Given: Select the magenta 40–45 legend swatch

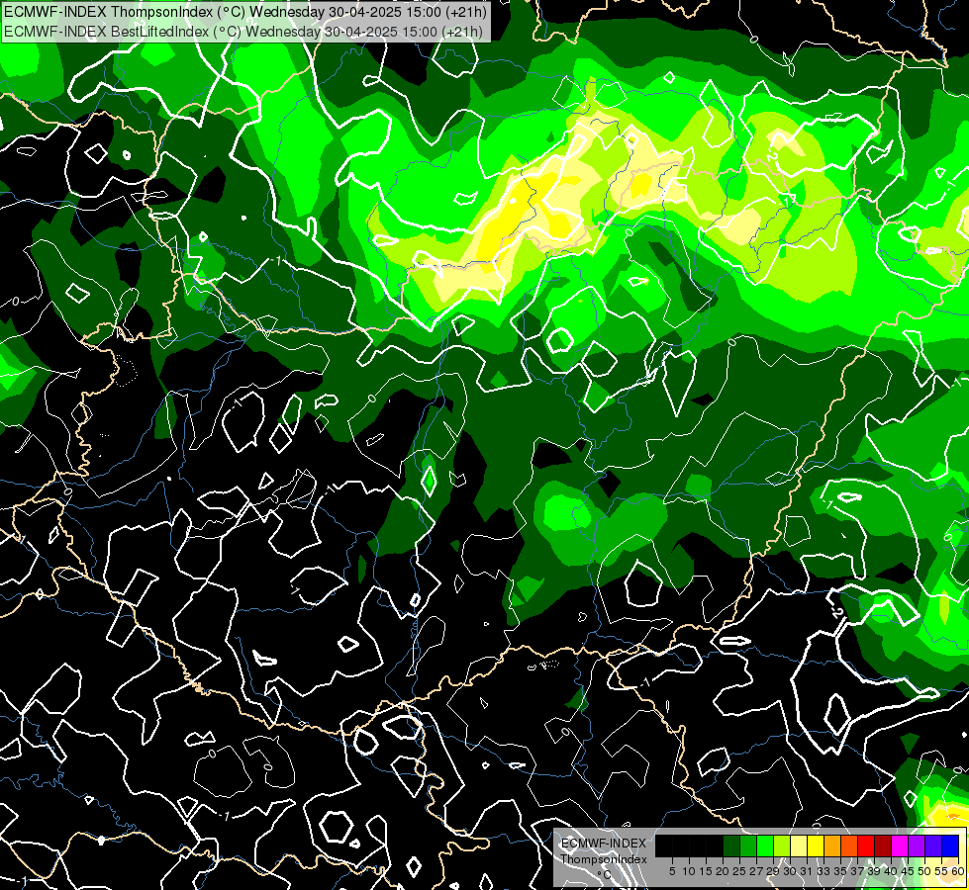Looking at the screenshot, I should pos(900,846).
